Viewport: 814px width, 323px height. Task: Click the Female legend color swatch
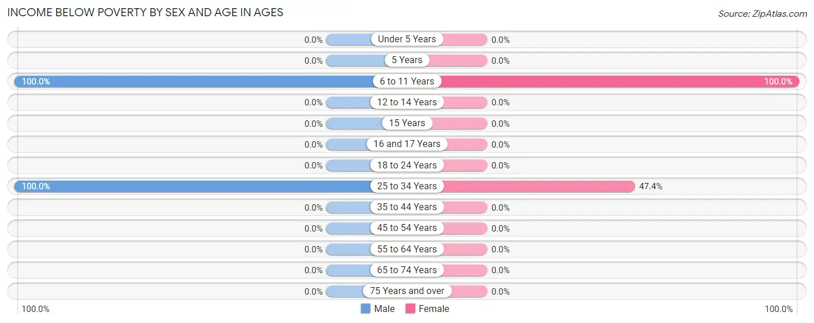410,309
